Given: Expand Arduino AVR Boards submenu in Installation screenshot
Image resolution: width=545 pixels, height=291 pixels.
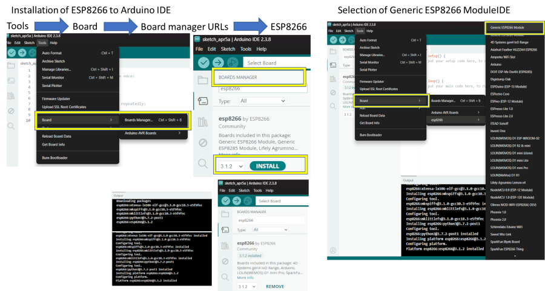Looking at the screenshot, I should 153,133.
